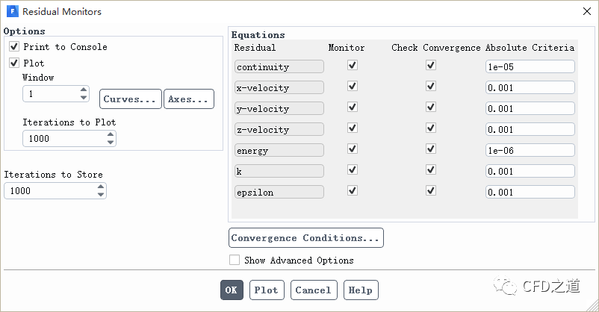This screenshot has height=312, width=599.
Task: Increase Iterations to Store with up arrow
Action: coord(101,187)
